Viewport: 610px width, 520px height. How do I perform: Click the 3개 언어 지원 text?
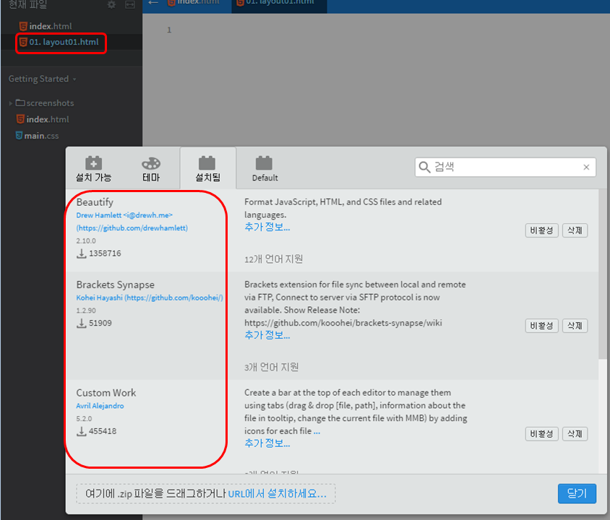point(271,368)
